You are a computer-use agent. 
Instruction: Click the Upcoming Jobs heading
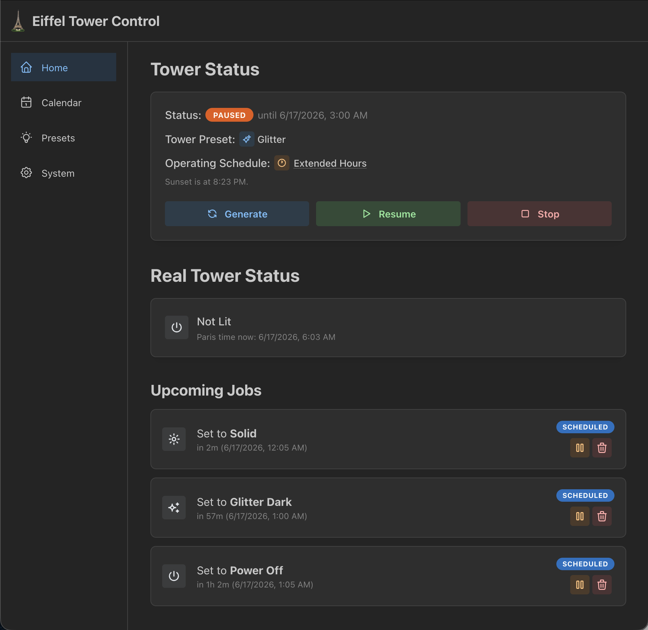(x=206, y=390)
